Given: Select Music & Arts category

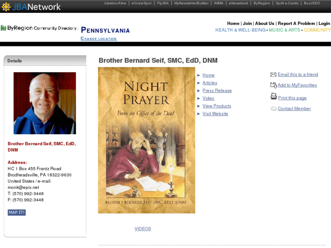Looking at the screenshot, I should pos(284,30).
